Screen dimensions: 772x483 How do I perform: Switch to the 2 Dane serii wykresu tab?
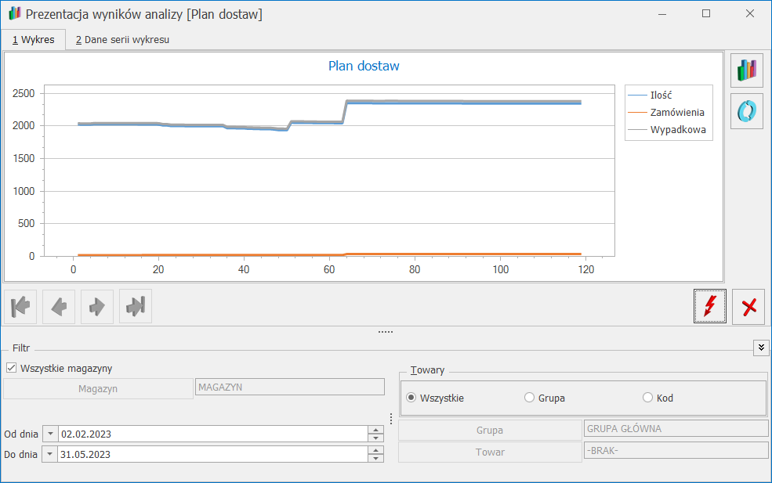pyautogui.click(x=122, y=40)
